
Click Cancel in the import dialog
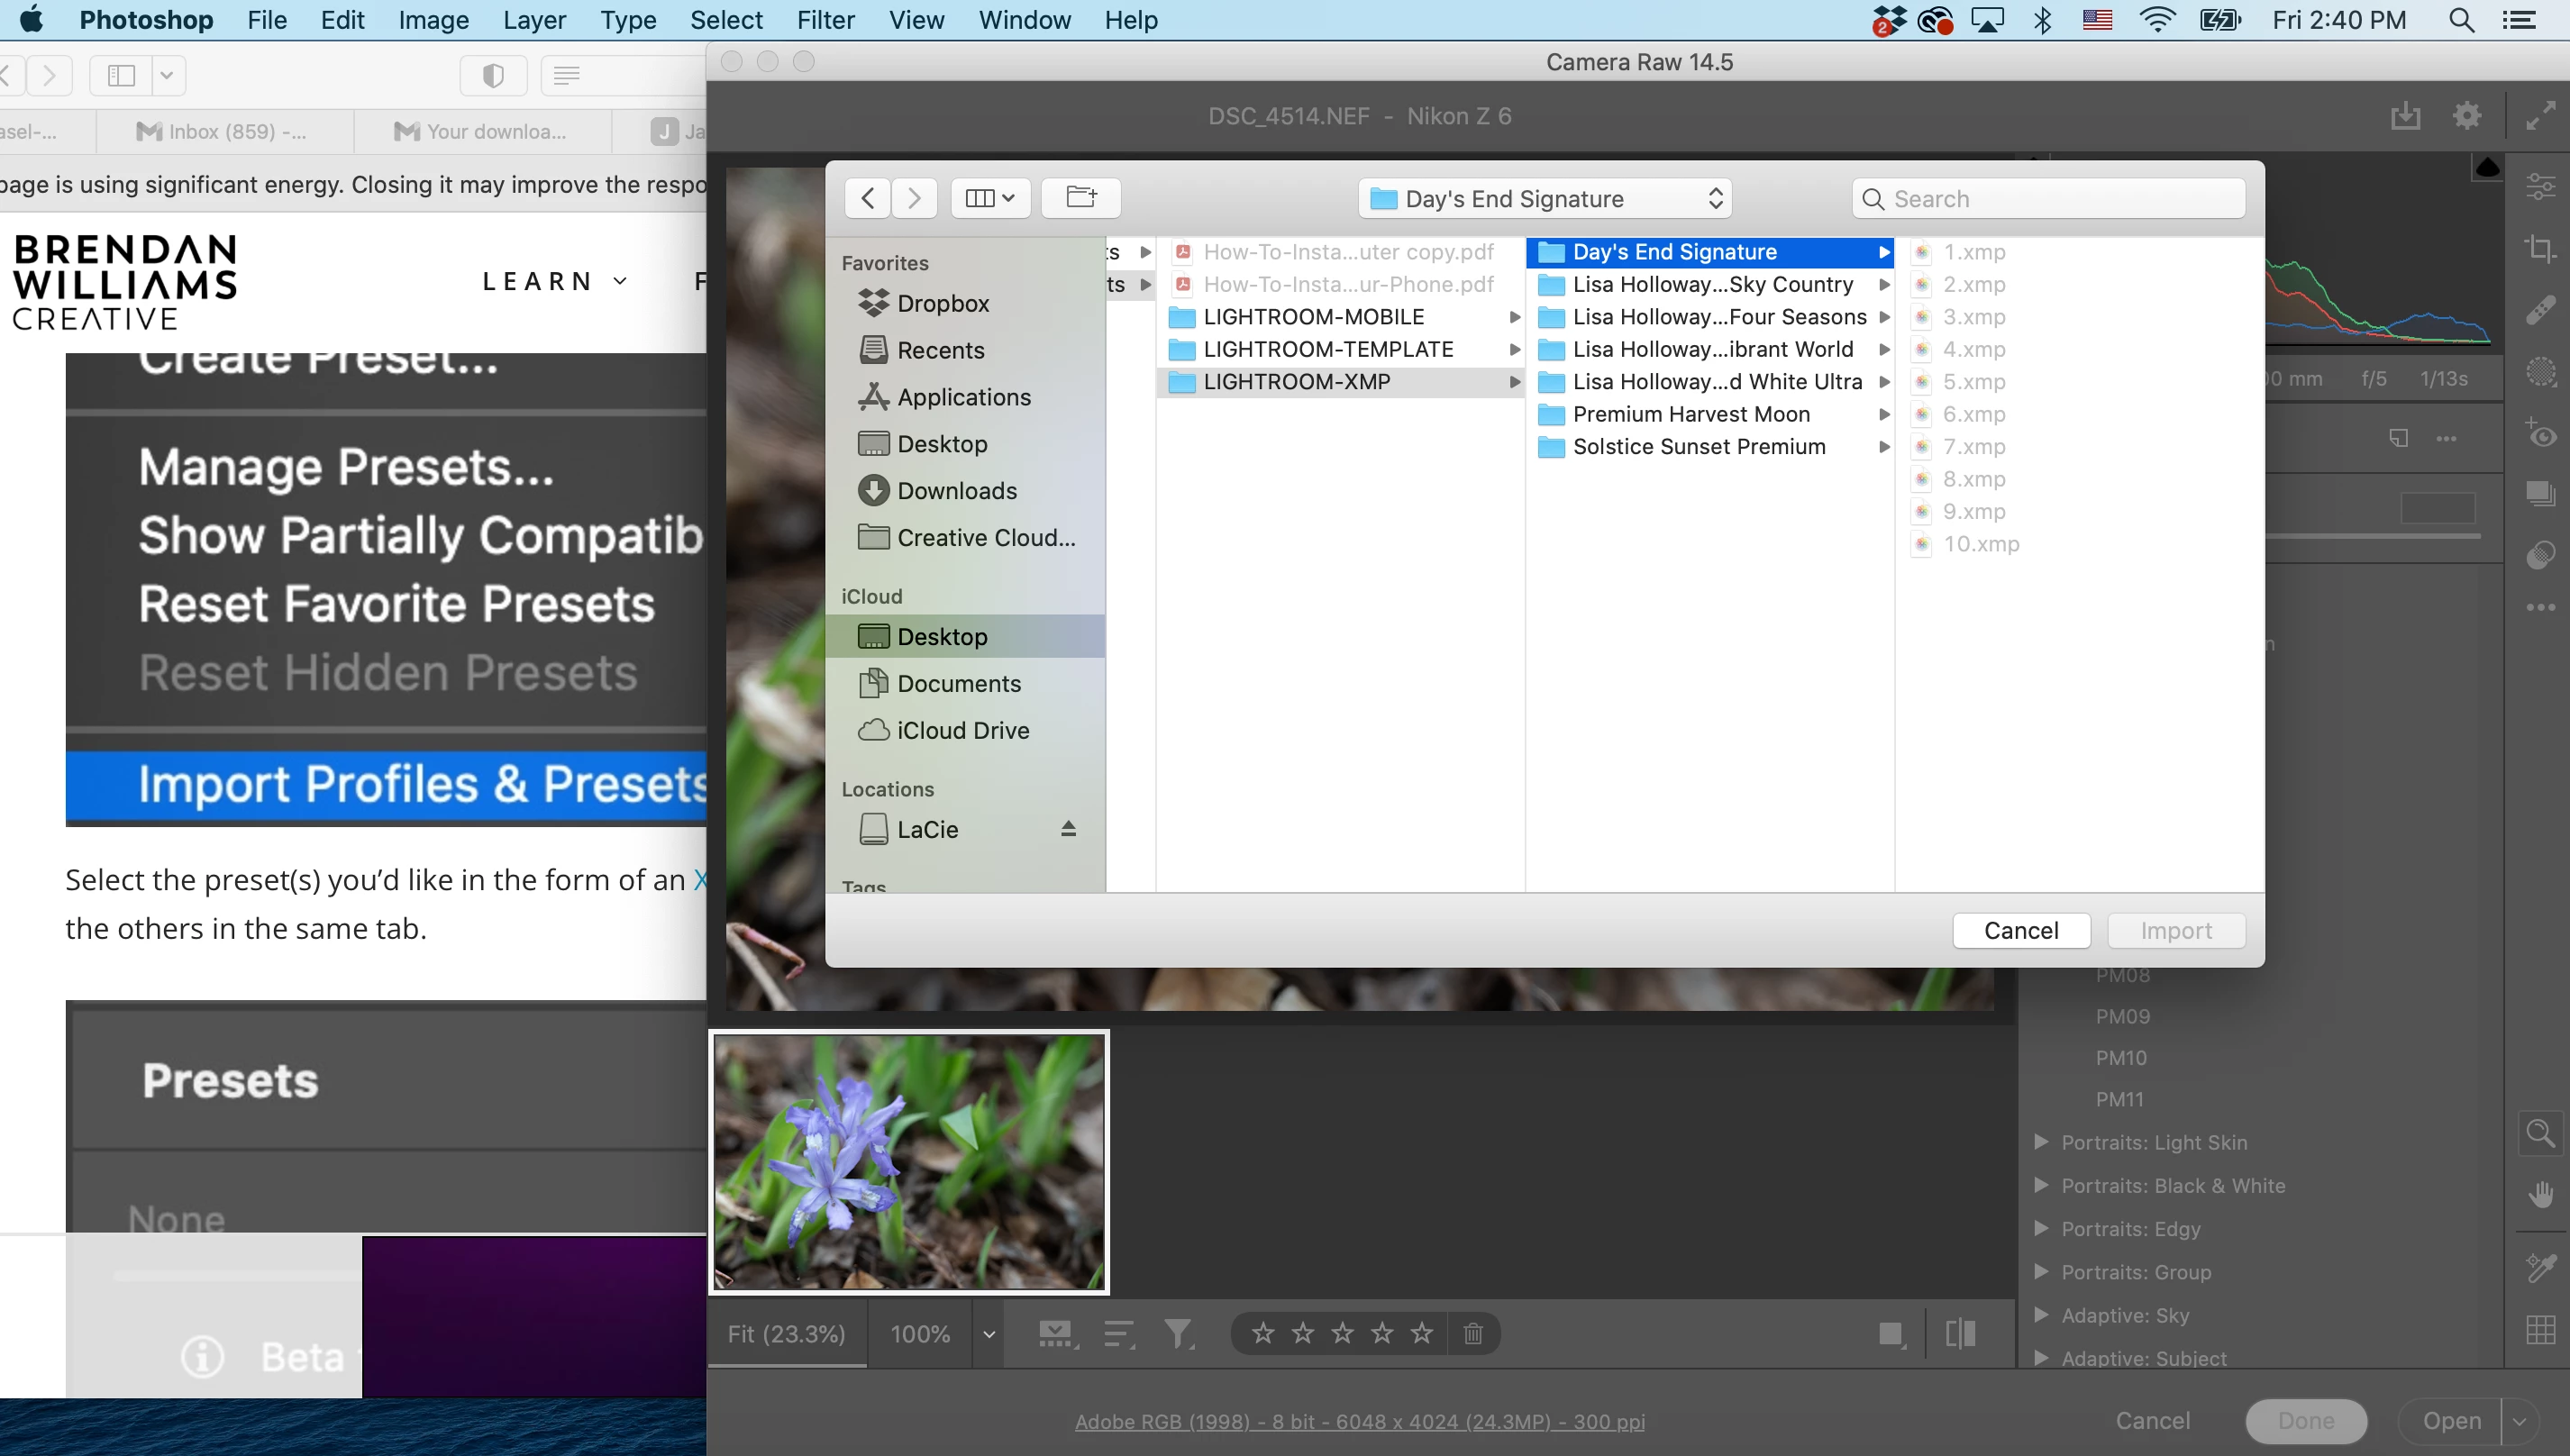tap(2020, 931)
